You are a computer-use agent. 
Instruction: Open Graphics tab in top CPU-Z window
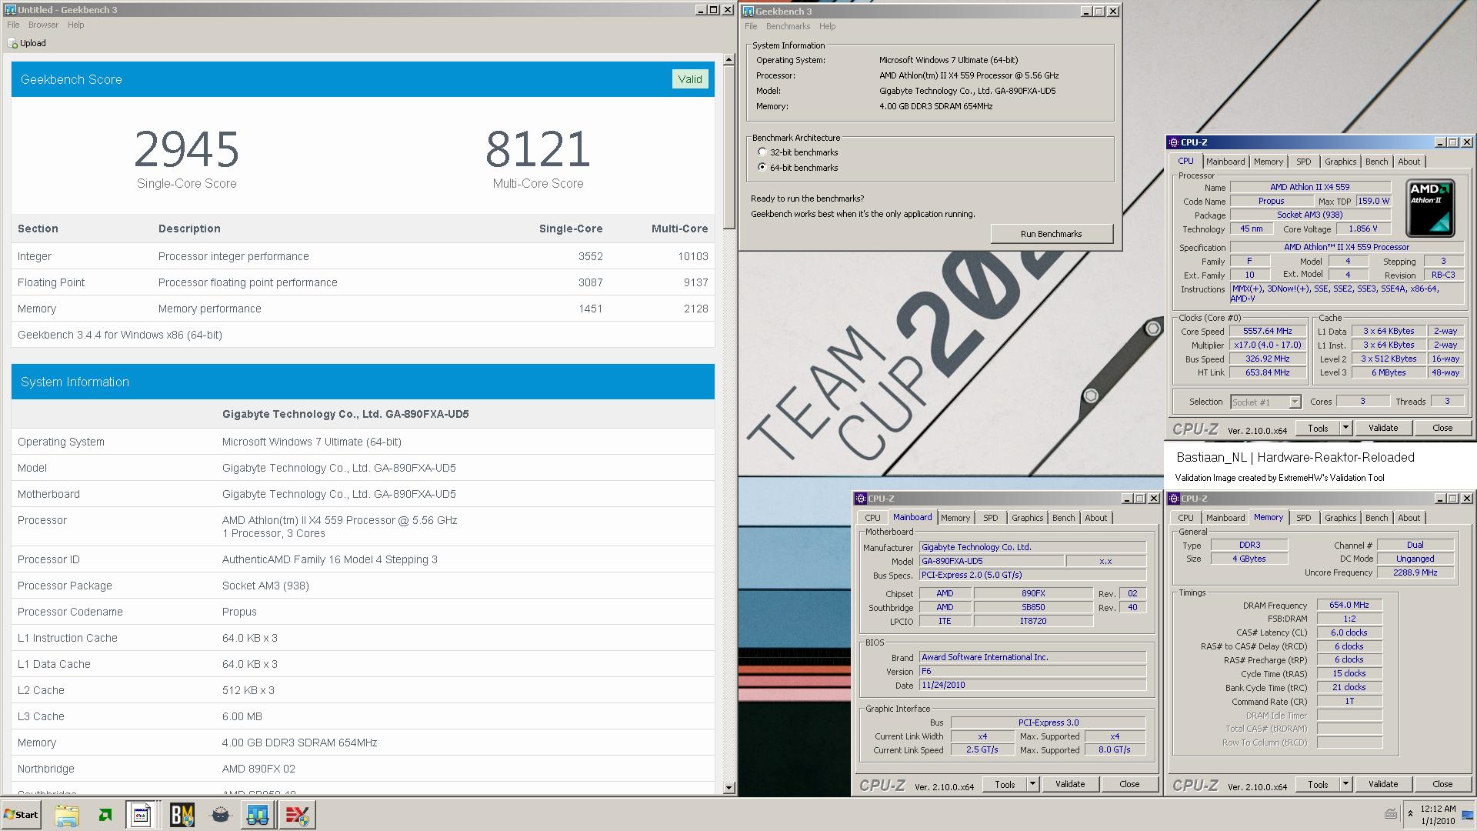tap(1340, 162)
